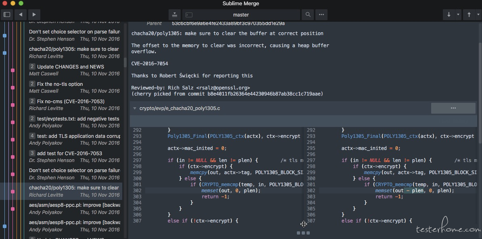
Task: Open the toolbar more options ellipsis
Action: 321,15
